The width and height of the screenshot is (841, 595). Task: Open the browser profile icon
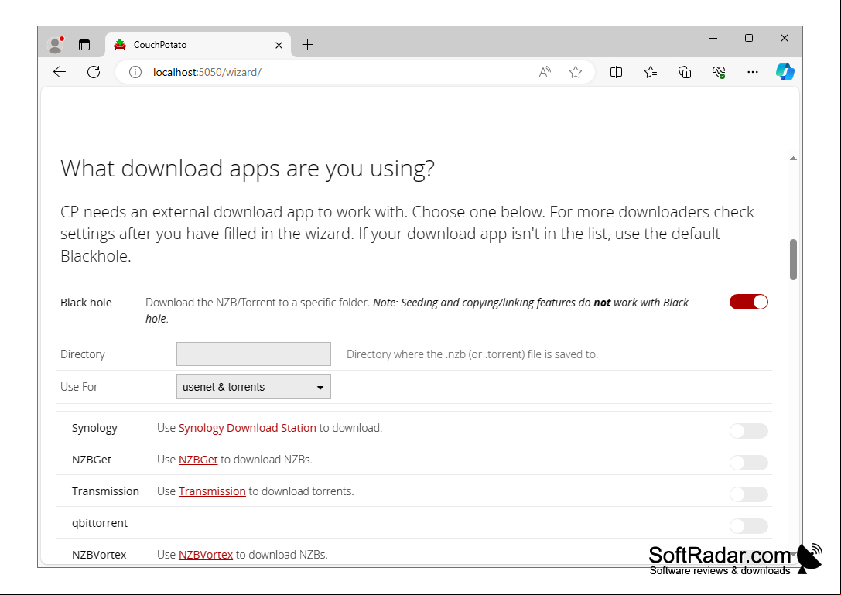[55, 45]
